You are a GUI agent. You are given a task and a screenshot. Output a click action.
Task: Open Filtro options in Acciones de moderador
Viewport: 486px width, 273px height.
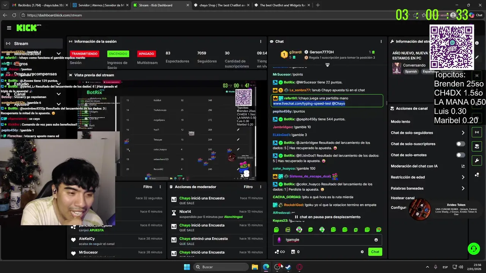click(x=260, y=187)
